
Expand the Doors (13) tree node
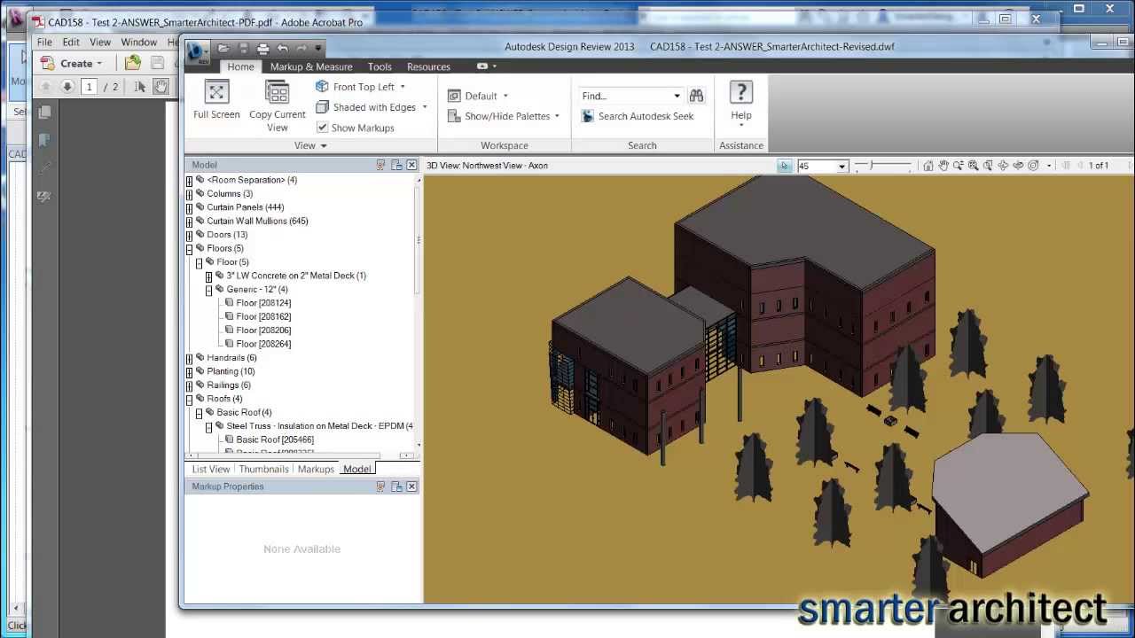click(x=190, y=235)
